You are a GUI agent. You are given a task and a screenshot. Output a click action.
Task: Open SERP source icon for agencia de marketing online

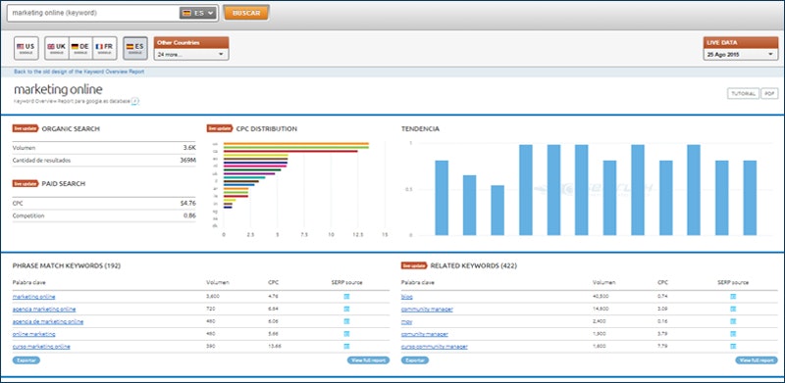346,321
